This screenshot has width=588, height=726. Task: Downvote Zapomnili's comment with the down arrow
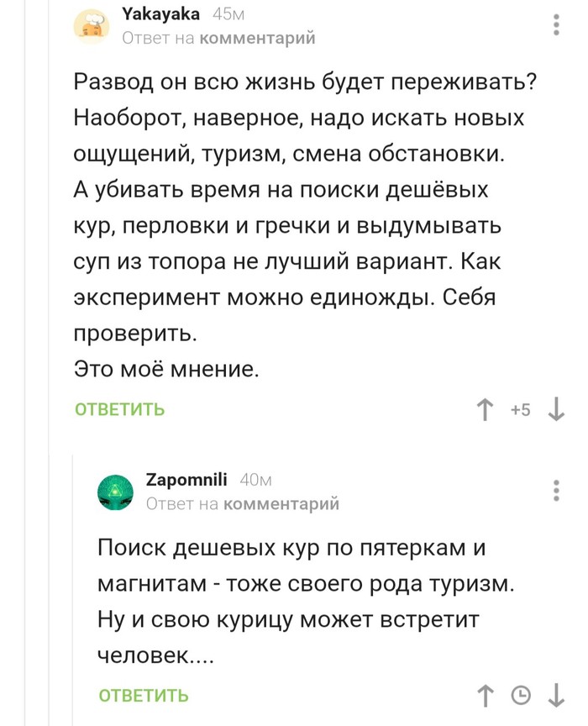pyautogui.click(x=556, y=695)
